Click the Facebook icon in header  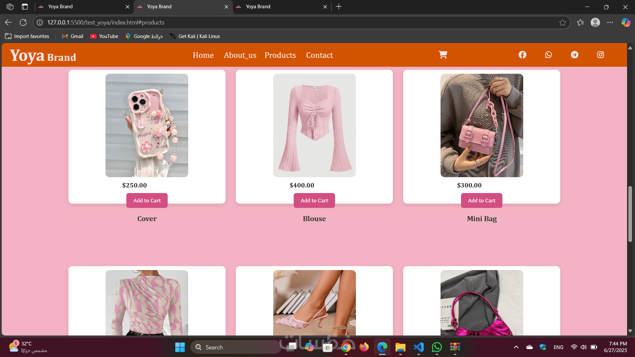522,55
